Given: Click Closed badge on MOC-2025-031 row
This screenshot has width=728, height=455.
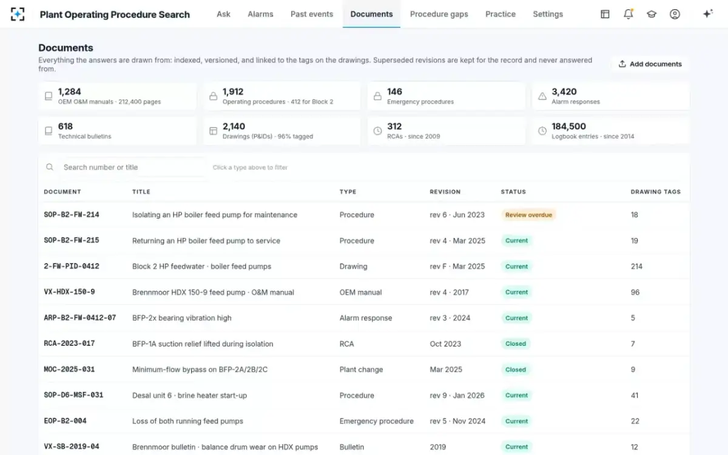Looking at the screenshot, I should pos(516,369).
